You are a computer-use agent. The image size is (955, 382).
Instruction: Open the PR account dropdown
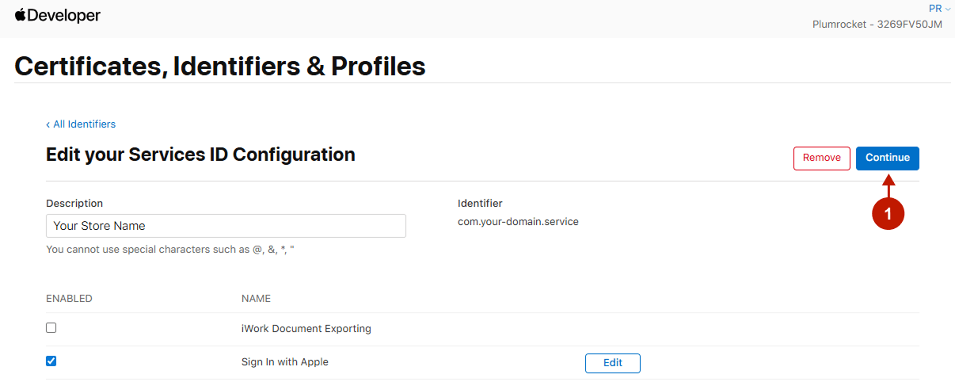pos(939,9)
